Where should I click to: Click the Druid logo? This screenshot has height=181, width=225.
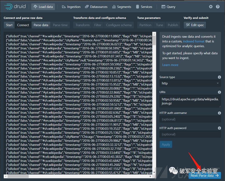click(15, 7)
